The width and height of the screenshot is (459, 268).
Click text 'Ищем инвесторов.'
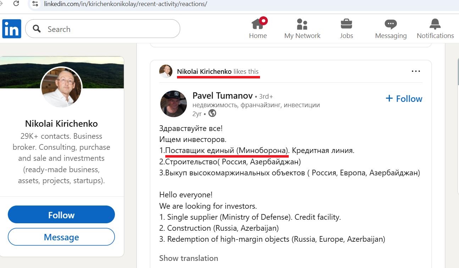(x=193, y=140)
